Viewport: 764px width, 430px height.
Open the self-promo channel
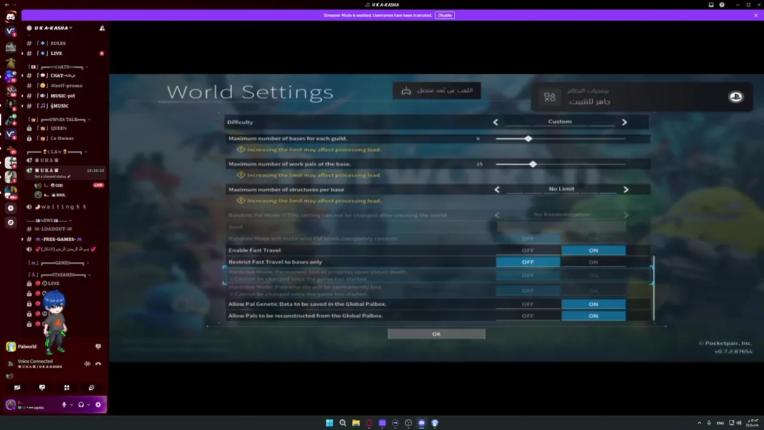click(66, 85)
